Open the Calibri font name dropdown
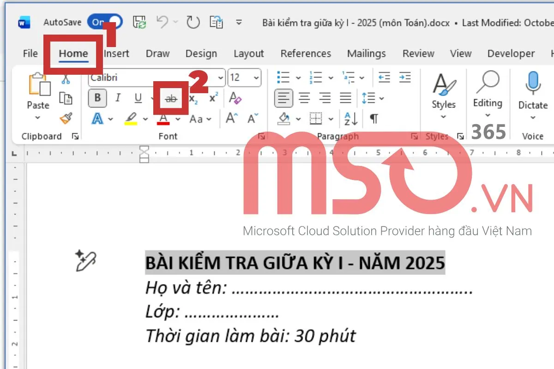This screenshot has width=554, height=369. 221,77
